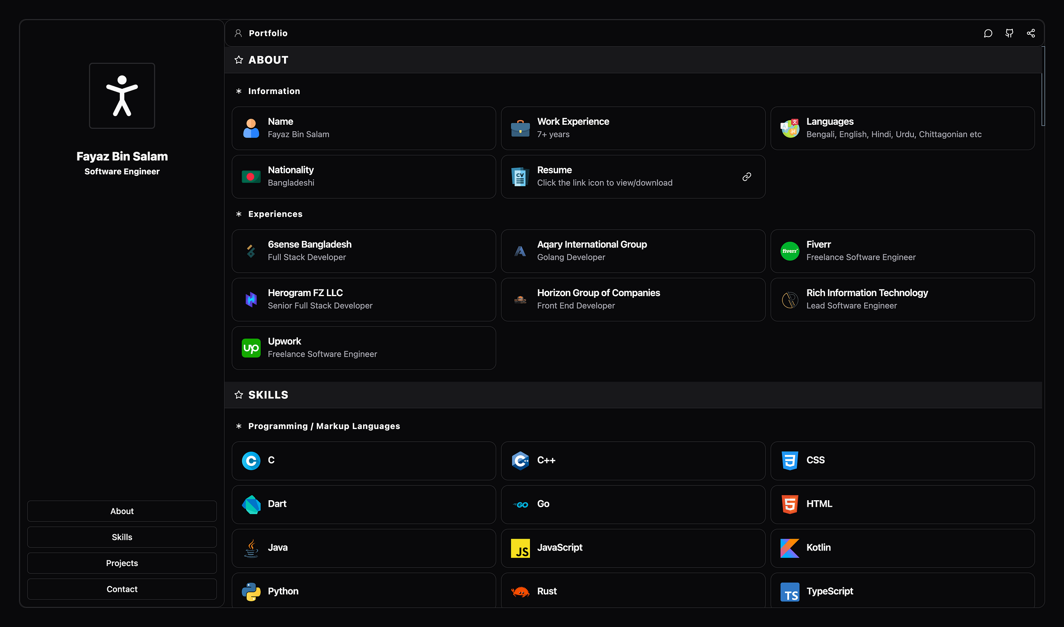
Task: Click the 'Senior Full Stack Developer' text
Action: click(x=320, y=306)
